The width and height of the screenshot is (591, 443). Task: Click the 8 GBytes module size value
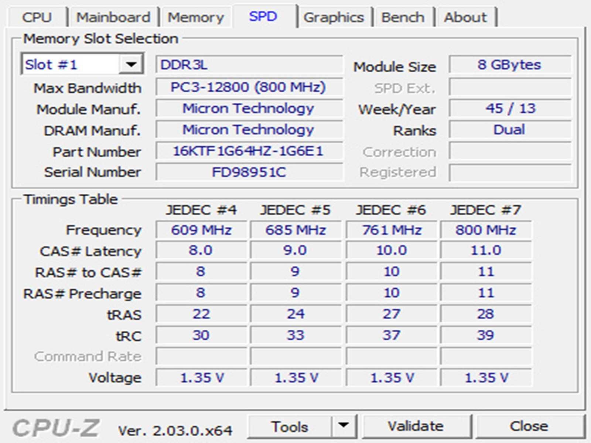[510, 65]
